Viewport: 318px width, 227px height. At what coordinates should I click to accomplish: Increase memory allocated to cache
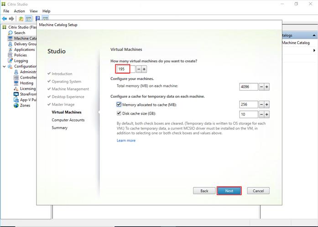[x=267, y=105]
